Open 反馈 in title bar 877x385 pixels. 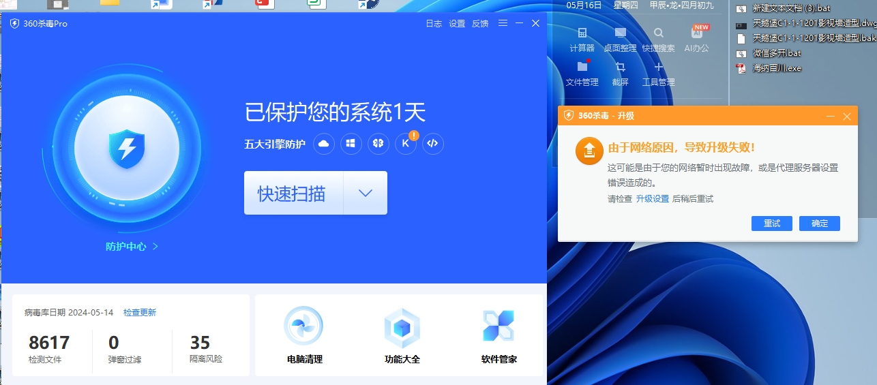tap(480, 23)
